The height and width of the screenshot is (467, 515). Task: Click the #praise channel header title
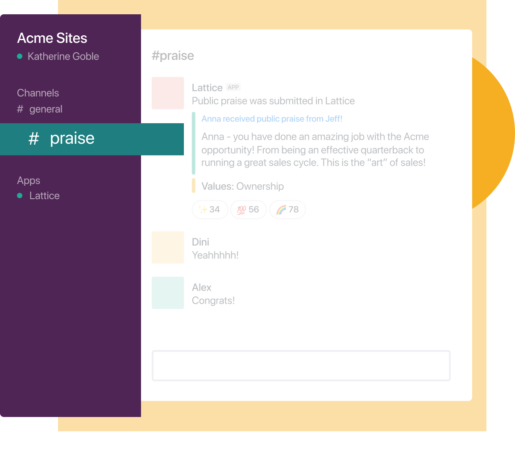coord(173,55)
